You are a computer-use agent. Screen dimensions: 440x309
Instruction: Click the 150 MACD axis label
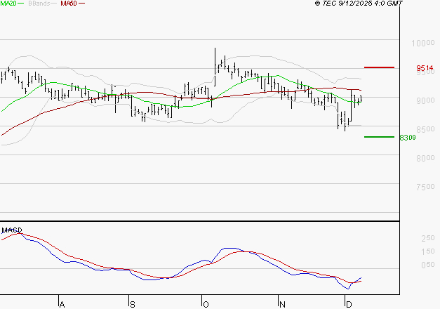(x=428, y=251)
